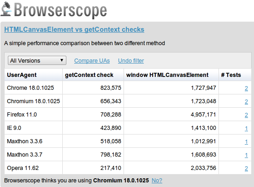
Task: Click the Browserscope microscope logo icon
Action: 6,9
